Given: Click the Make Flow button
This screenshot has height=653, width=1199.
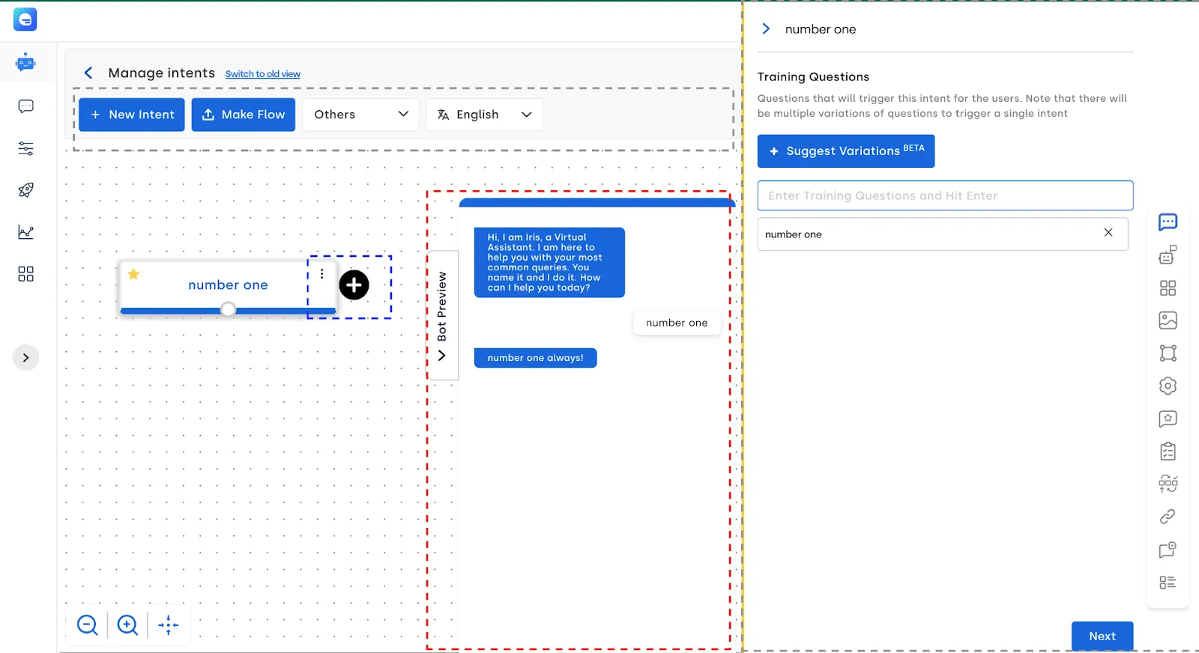Looking at the screenshot, I should [x=244, y=115].
